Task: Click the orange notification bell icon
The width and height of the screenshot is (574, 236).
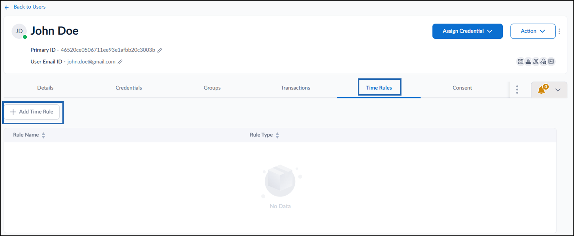Action: coord(541,90)
